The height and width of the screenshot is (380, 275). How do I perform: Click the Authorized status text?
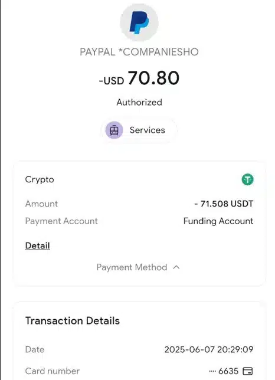(139, 102)
